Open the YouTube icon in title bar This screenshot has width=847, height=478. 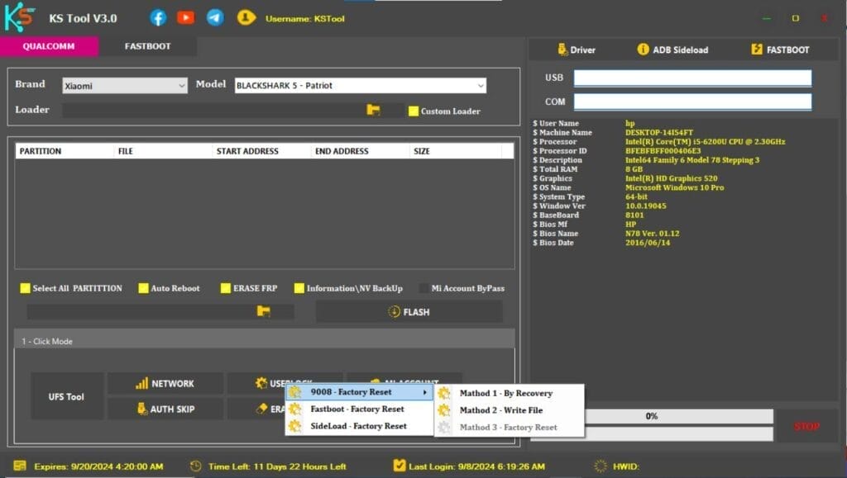click(185, 17)
